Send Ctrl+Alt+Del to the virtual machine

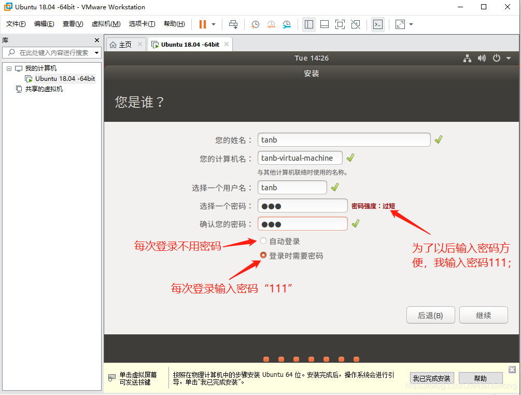[233, 24]
